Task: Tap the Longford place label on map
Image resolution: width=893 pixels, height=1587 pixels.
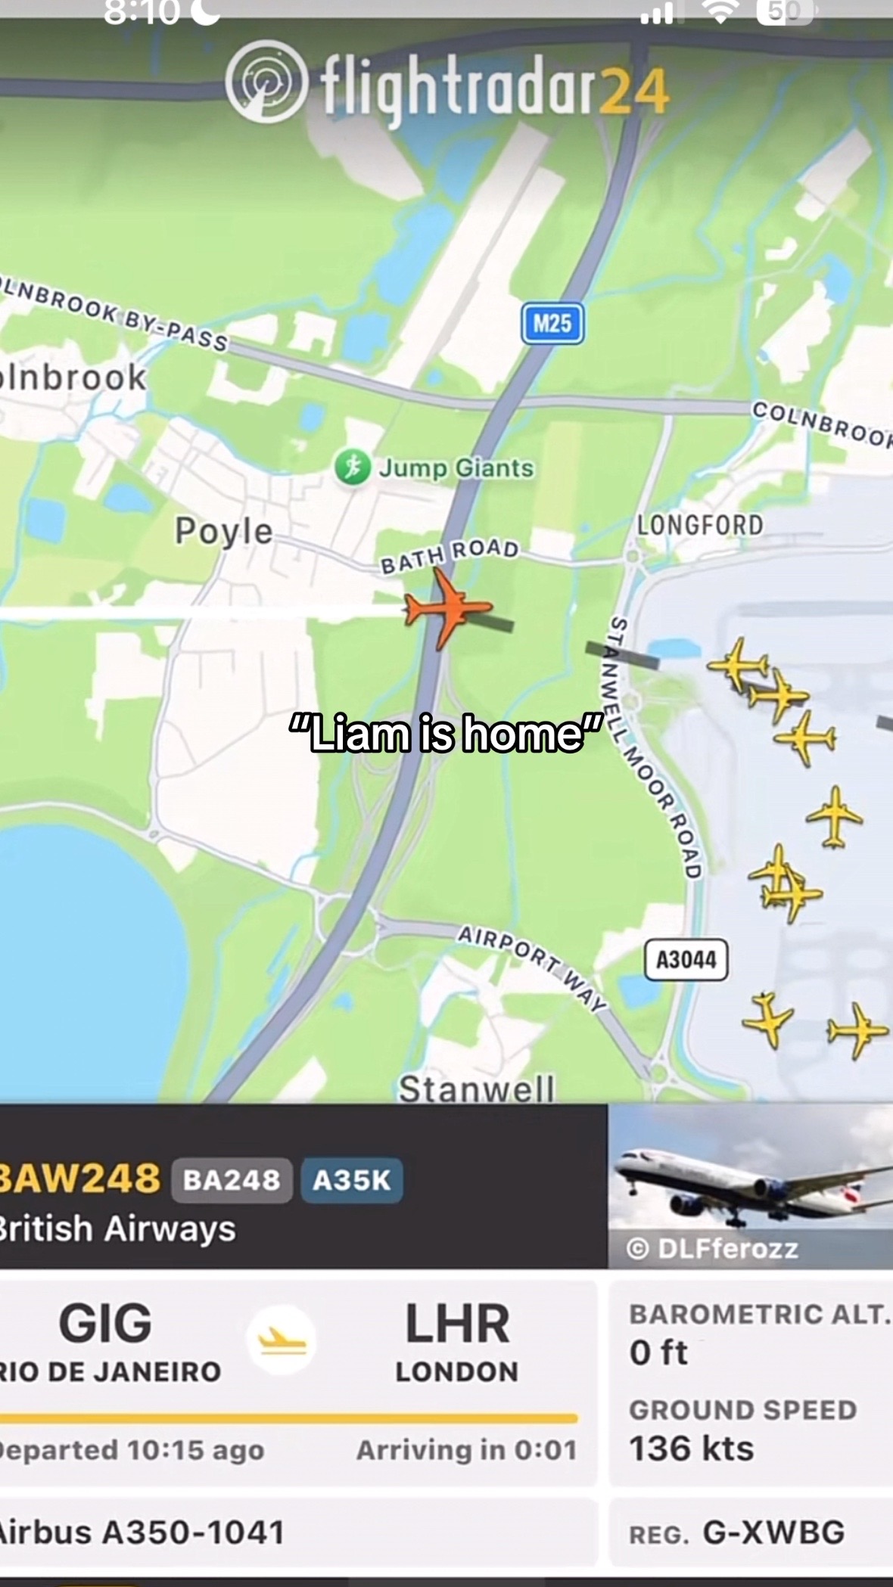Action: tap(700, 524)
